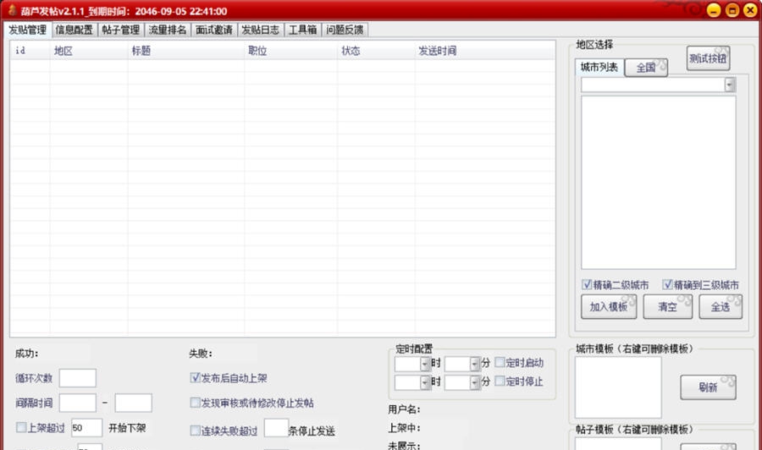Screen dimensions: 762x450
Task: Open the 发贴日志 tab
Action: [x=261, y=30]
